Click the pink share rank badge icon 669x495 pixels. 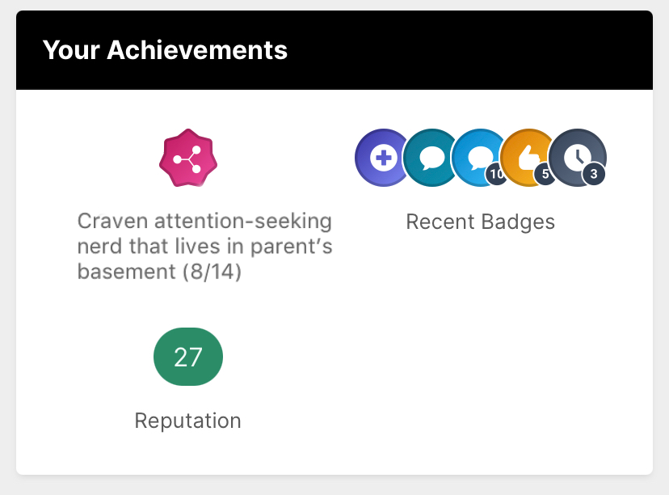188,158
